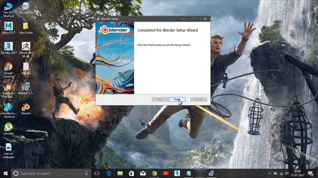Viewport: 318px width, 178px height.
Task: Select the Google Chrome desktop icon
Action: click(8, 70)
